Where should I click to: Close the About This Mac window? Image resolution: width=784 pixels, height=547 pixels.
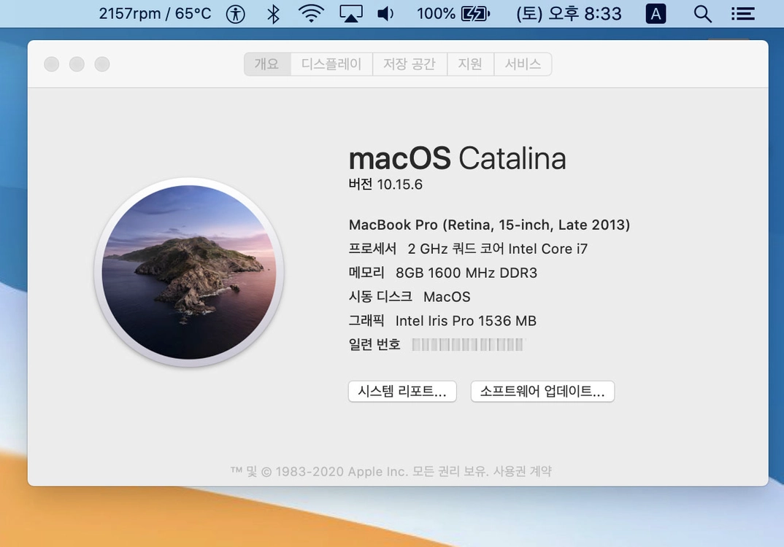(x=52, y=64)
